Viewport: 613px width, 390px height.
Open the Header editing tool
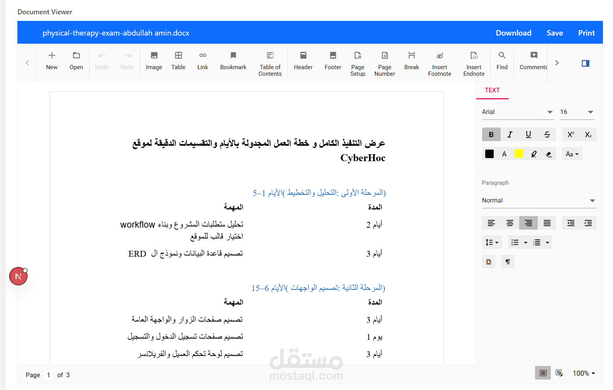(x=303, y=61)
